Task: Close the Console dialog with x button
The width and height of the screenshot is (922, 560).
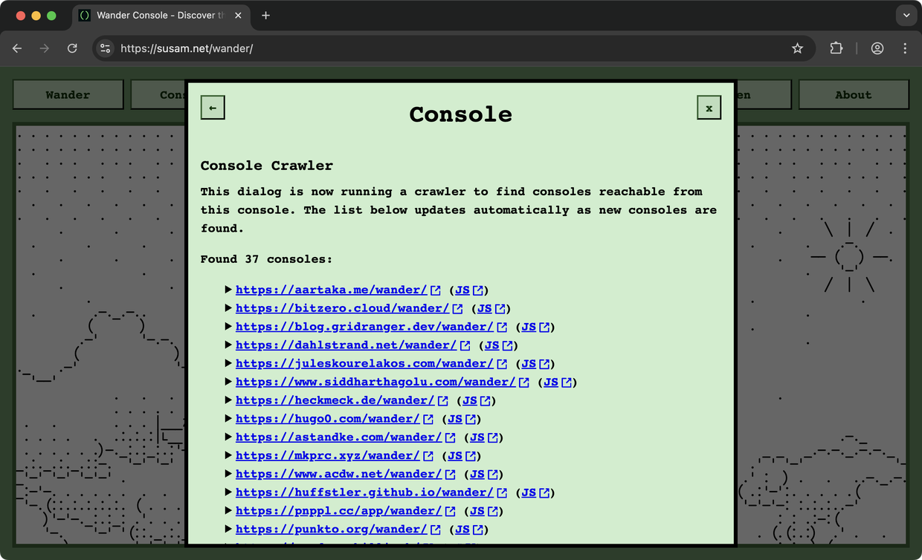Action: tap(709, 108)
